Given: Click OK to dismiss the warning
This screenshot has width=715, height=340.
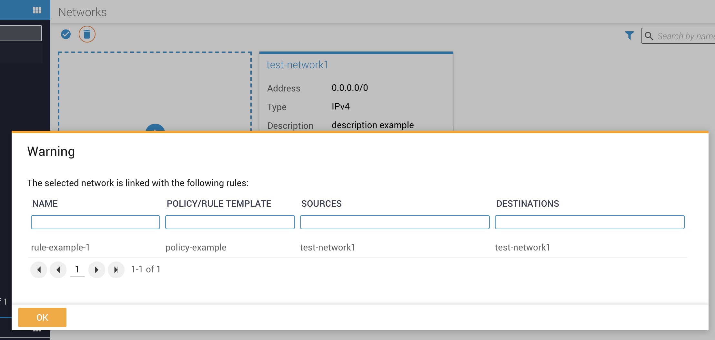Looking at the screenshot, I should tap(42, 317).
